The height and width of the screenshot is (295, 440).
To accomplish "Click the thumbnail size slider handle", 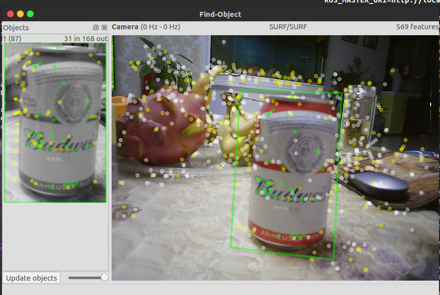I will [x=104, y=278].
